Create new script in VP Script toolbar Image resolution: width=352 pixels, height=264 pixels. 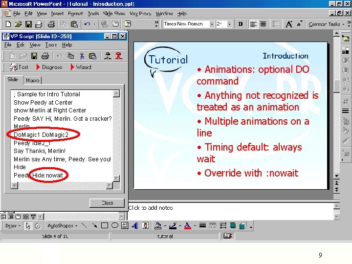[x=12, y=56]
